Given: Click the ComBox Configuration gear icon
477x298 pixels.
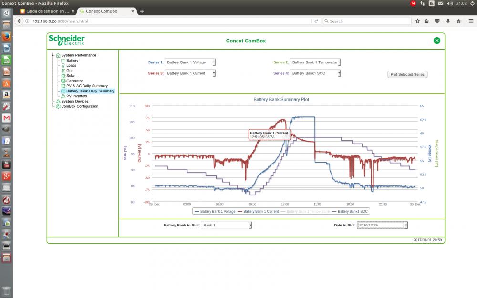Looking at the screenshot, I should (x=58, y=106).
